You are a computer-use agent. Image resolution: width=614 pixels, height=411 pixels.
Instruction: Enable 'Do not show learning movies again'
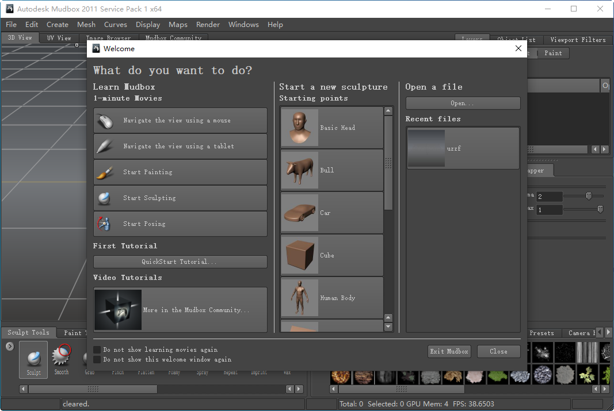(x=97, y=349)
